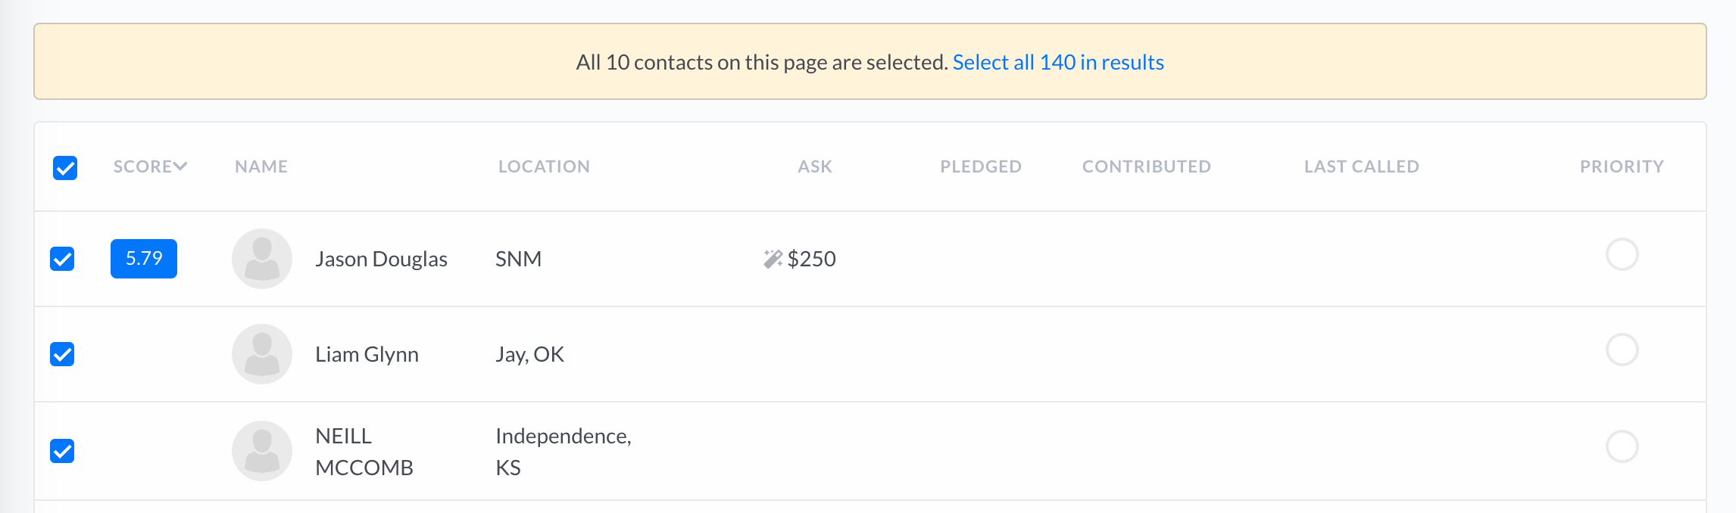Deselect Jason Douglas's row checkbox

click(62, 259)
